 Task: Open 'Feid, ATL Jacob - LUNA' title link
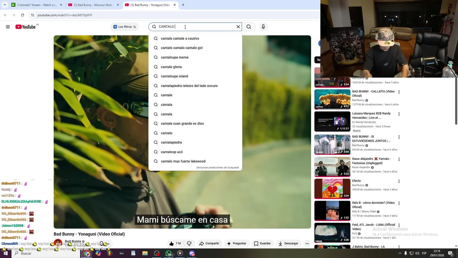[x=374, y=227]
